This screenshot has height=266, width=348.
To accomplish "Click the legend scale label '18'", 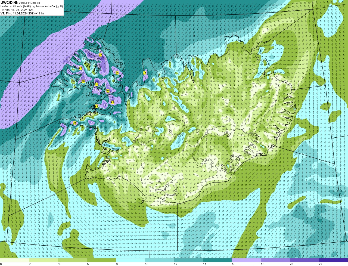I will coord(263,264).
